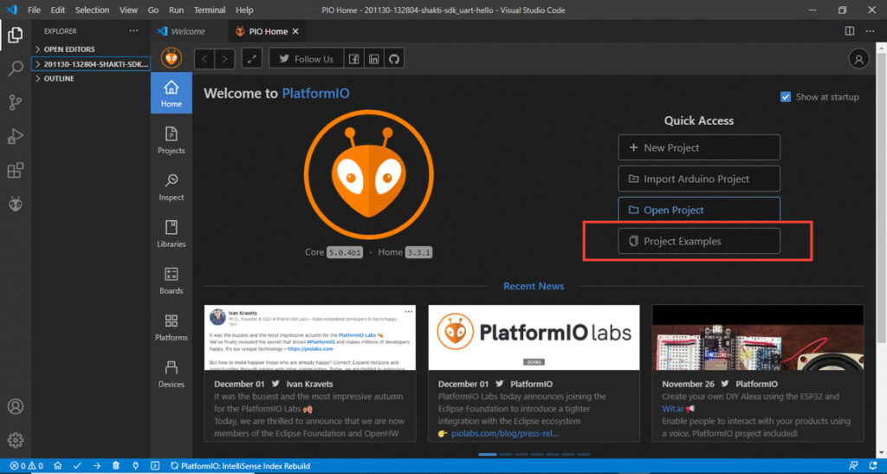Click the notifications bell in status bar
The width and height of the screenshot is (887, 474).
tap(873, 466)
